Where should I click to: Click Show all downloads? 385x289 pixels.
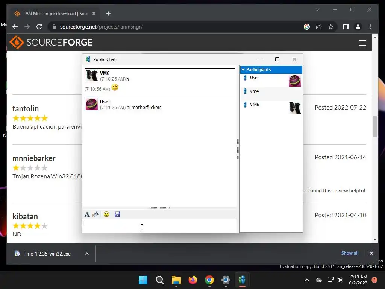pos(350,253)
